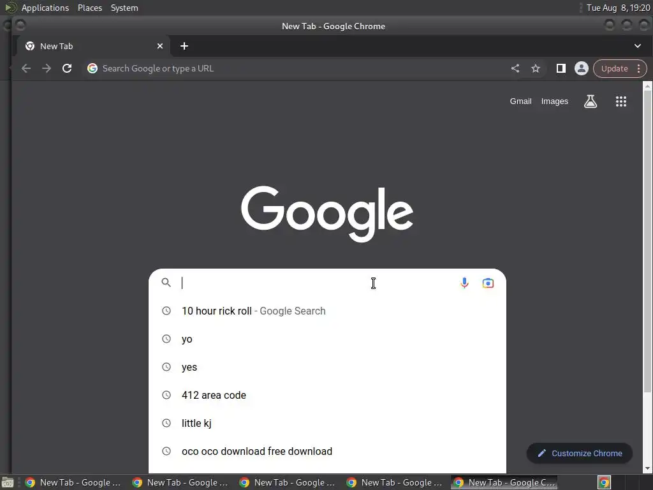Click Chrome icon at taskbar right end

(604, 483)
